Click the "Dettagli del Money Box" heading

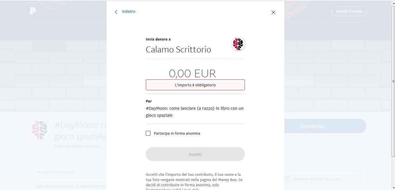(56, 172)
